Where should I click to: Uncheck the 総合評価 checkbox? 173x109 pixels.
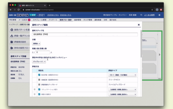tap(39, 75)
